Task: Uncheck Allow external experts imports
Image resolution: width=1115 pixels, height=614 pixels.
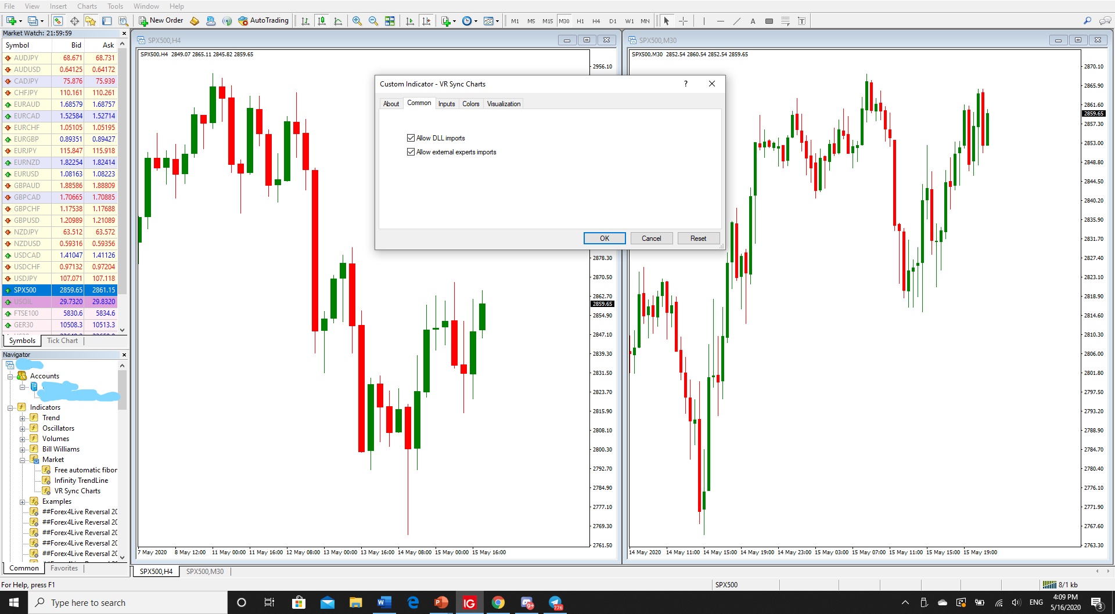Action: tap(411, 152)
